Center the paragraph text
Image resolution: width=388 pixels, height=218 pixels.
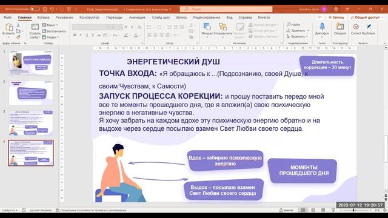click(x=155, y=35)
